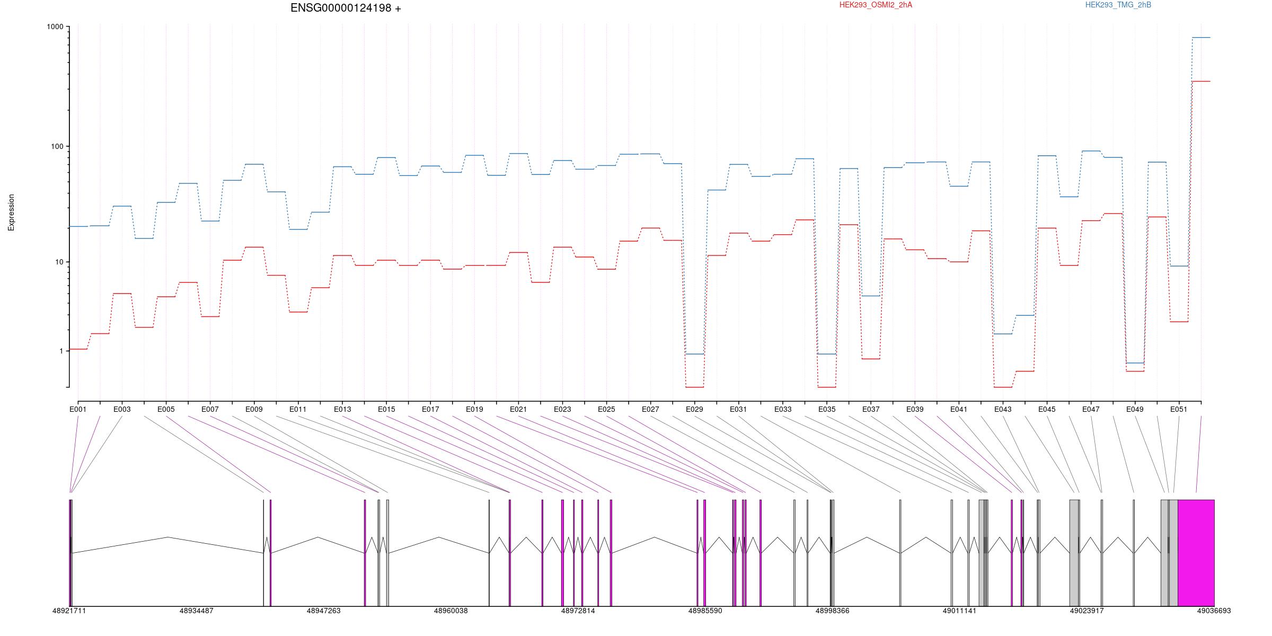Image resolution: width=1272 pixels, height=636 pixels.
Task: Click the y-axis tick label 1
Action: tap(61, 351)
